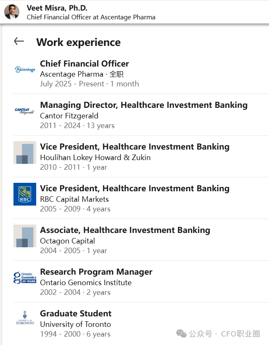
Task: Click the RBC Capital Markets company name
Action: tap(75, 199)
